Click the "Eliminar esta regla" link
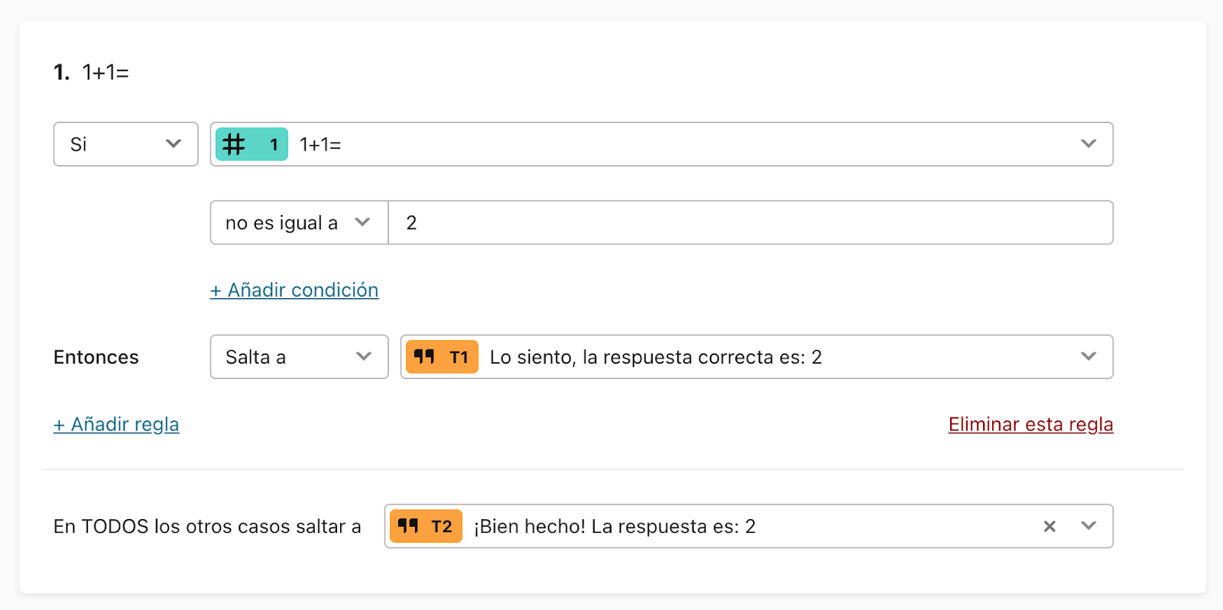The image size is (1223, 610). pyautogui.click(x=1030, y=424)
